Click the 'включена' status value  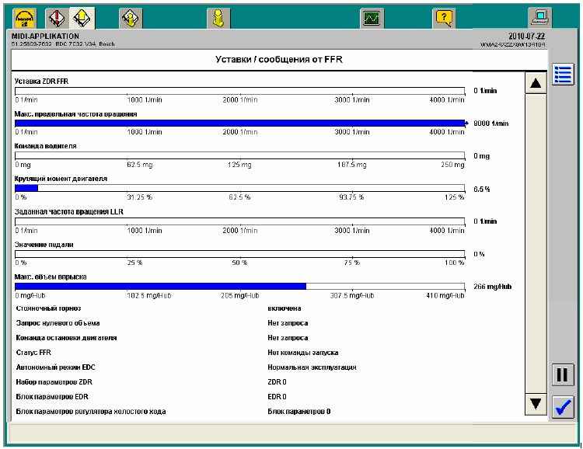284,308
